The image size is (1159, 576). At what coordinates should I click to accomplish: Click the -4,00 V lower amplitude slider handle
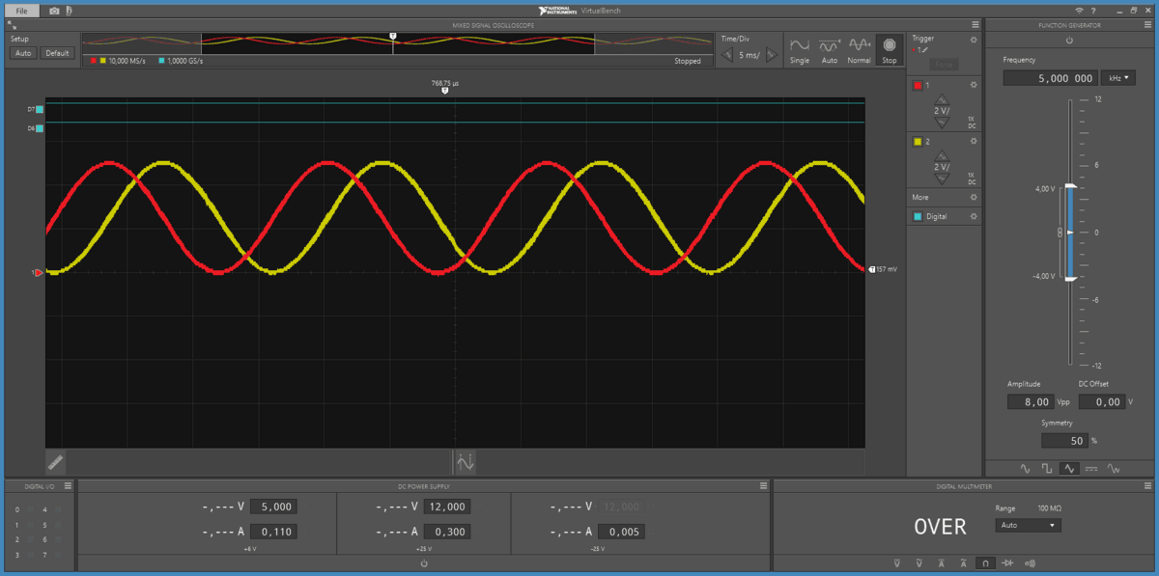pos(1069,279)
